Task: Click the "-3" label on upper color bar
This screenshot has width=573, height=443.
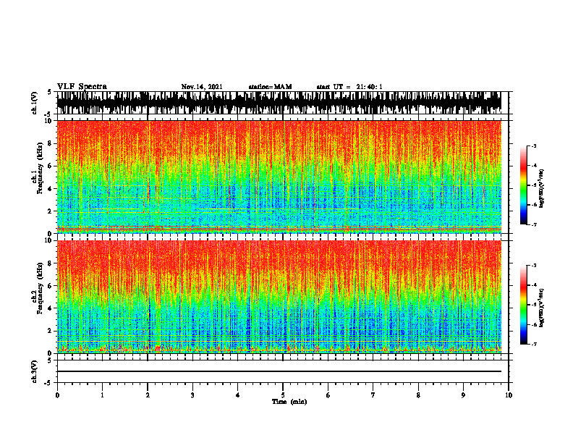Action: tap(534, 145)
